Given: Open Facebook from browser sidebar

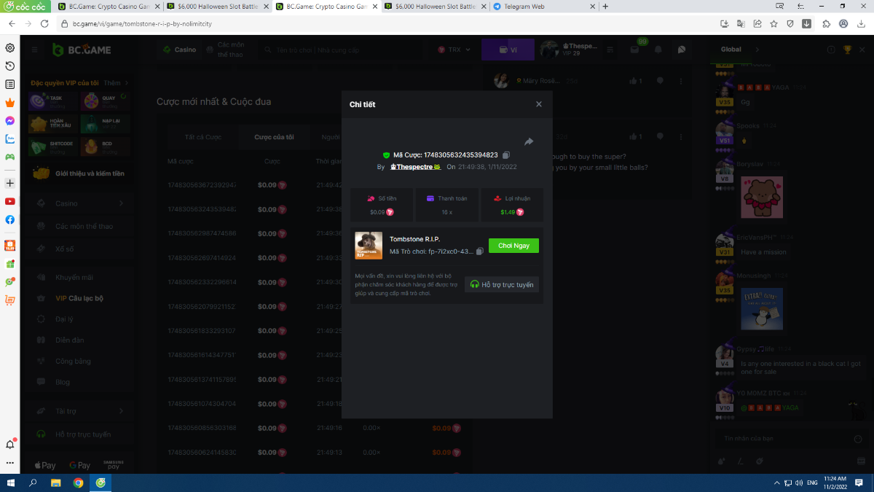Looking at the screenshot, I should point(10,219).
